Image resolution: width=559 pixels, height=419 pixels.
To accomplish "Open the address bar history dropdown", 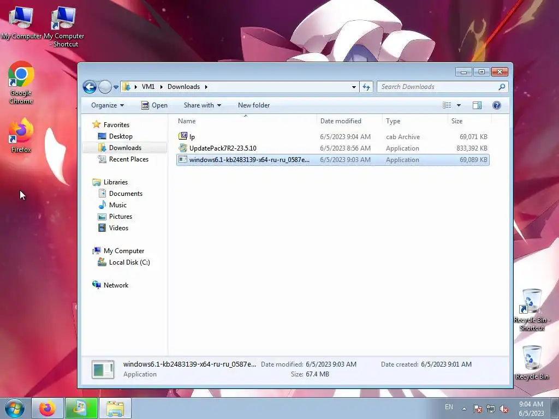I will coord(354,87).
